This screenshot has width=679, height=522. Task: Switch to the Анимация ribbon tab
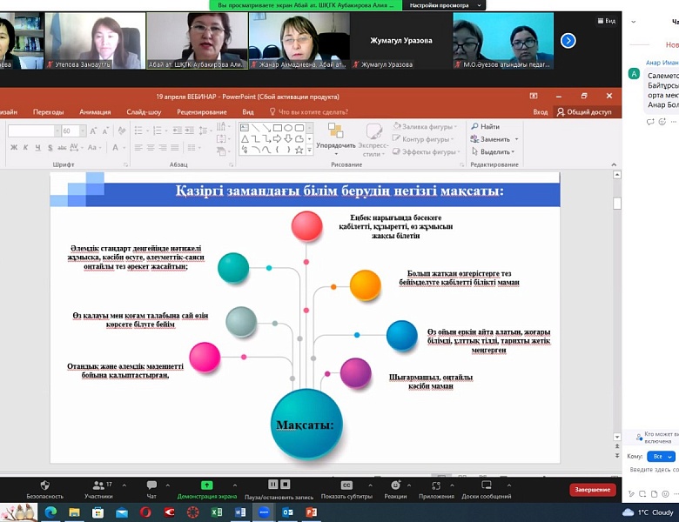[x=95, y=111]
